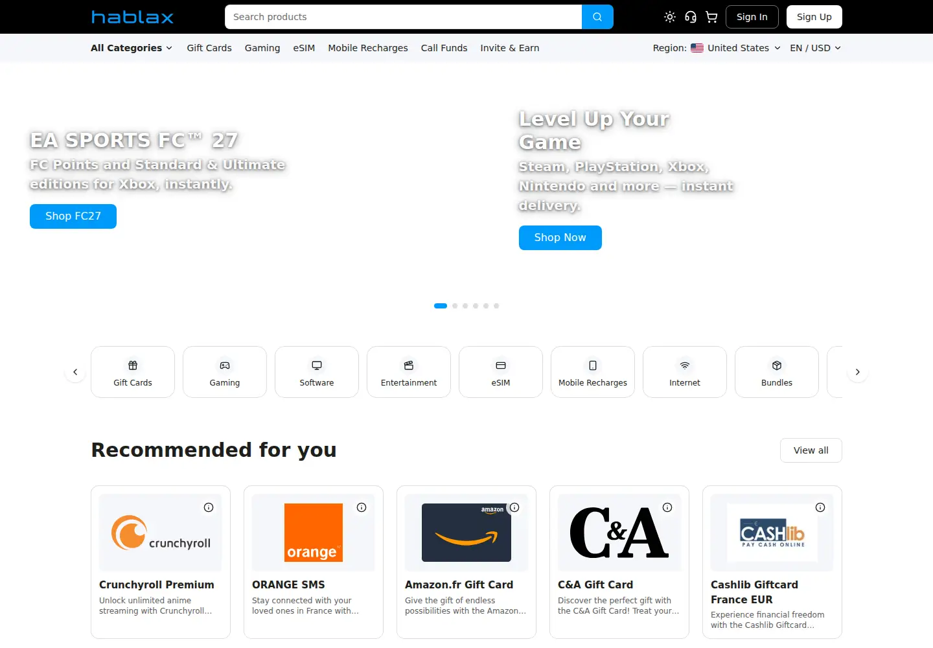Screen dimensions: 933x648
Task: Open Gaming in navigation bar
Action: click(x=262, y=48)
